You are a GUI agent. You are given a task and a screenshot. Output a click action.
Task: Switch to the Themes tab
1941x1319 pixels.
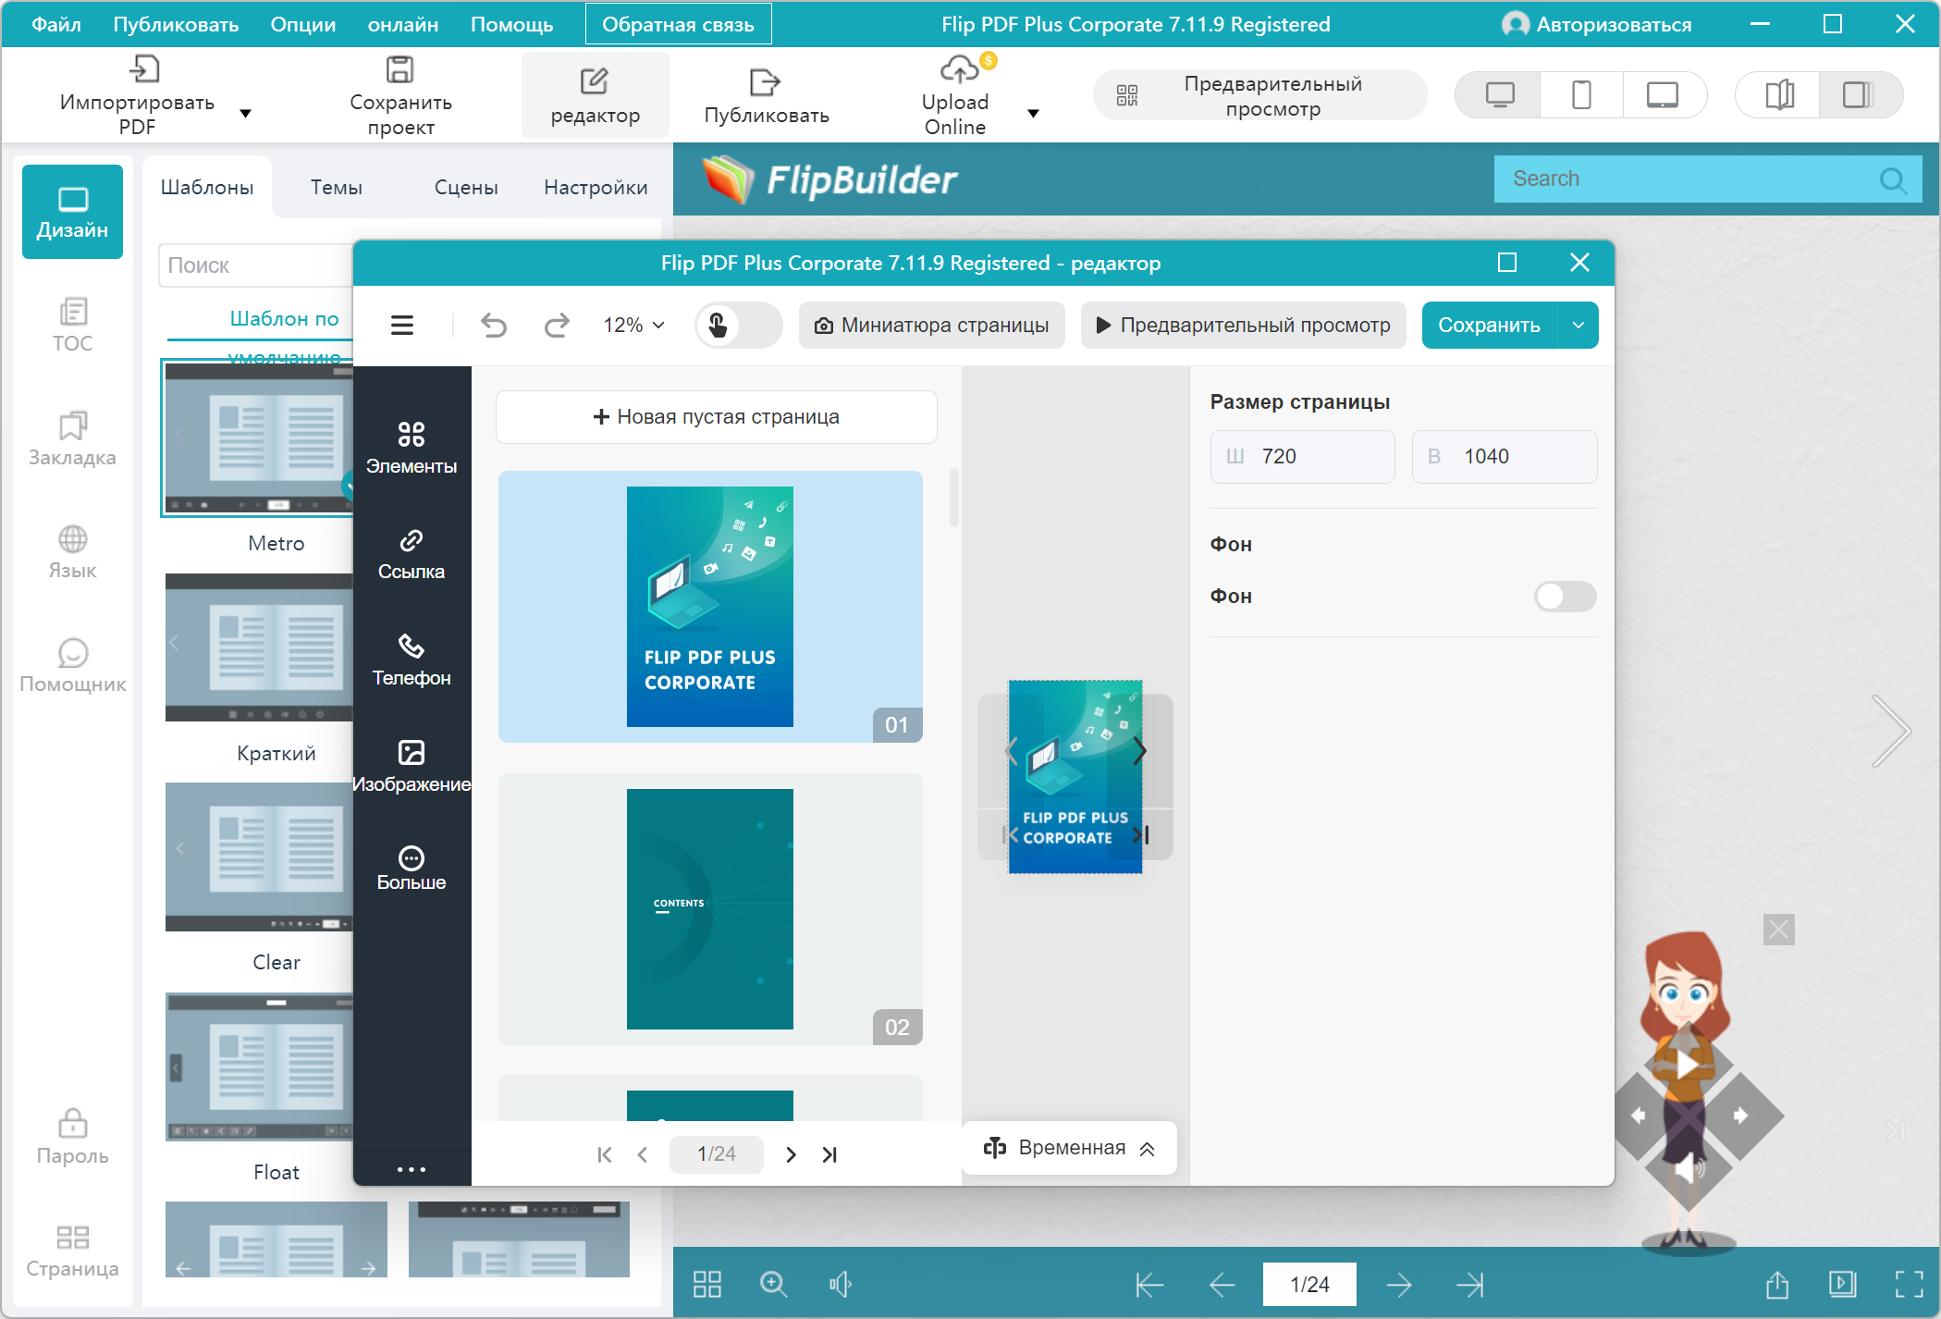pos(336,188)
